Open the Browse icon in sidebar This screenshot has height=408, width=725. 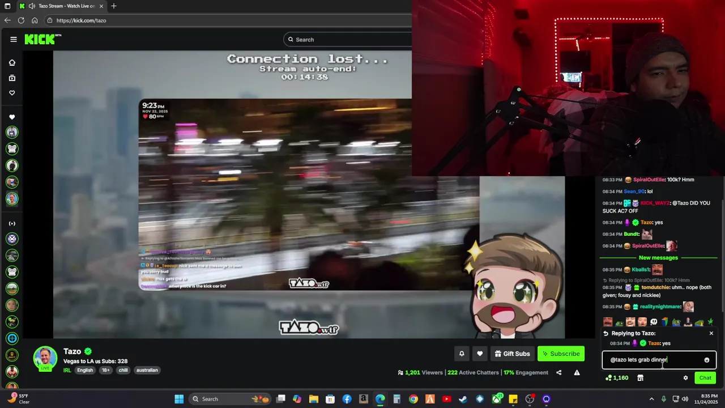click(x=12, y=78)
